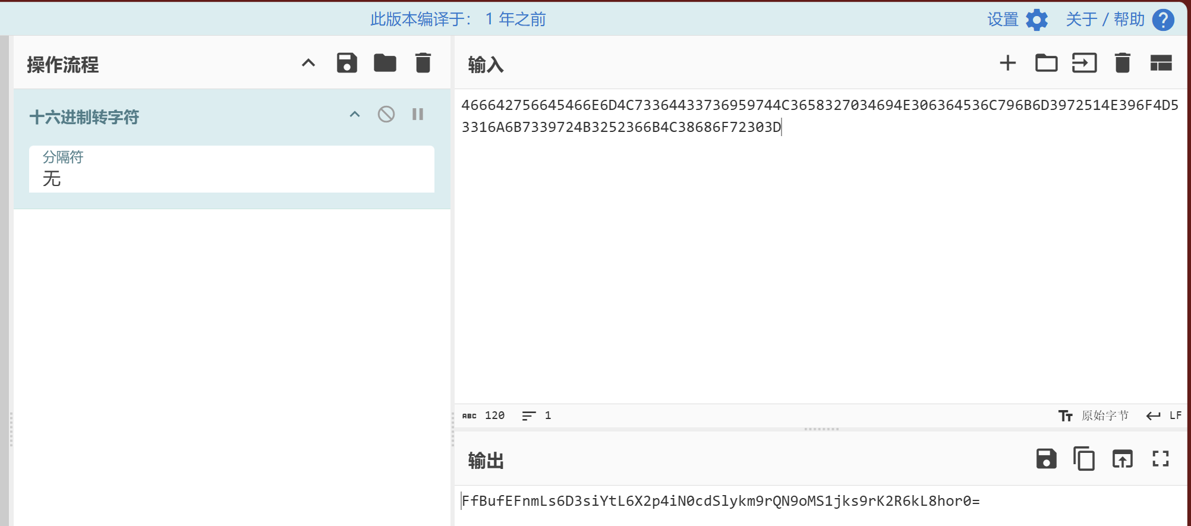Toggle breakpoint on 十六进制转字符 operation
This screenshot has height=526, width=1191.
418,114
